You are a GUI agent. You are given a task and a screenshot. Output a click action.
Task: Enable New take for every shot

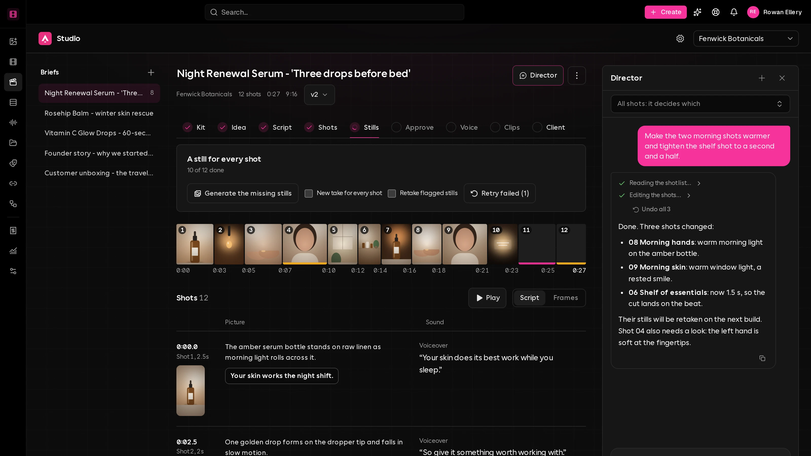point(308,193)
